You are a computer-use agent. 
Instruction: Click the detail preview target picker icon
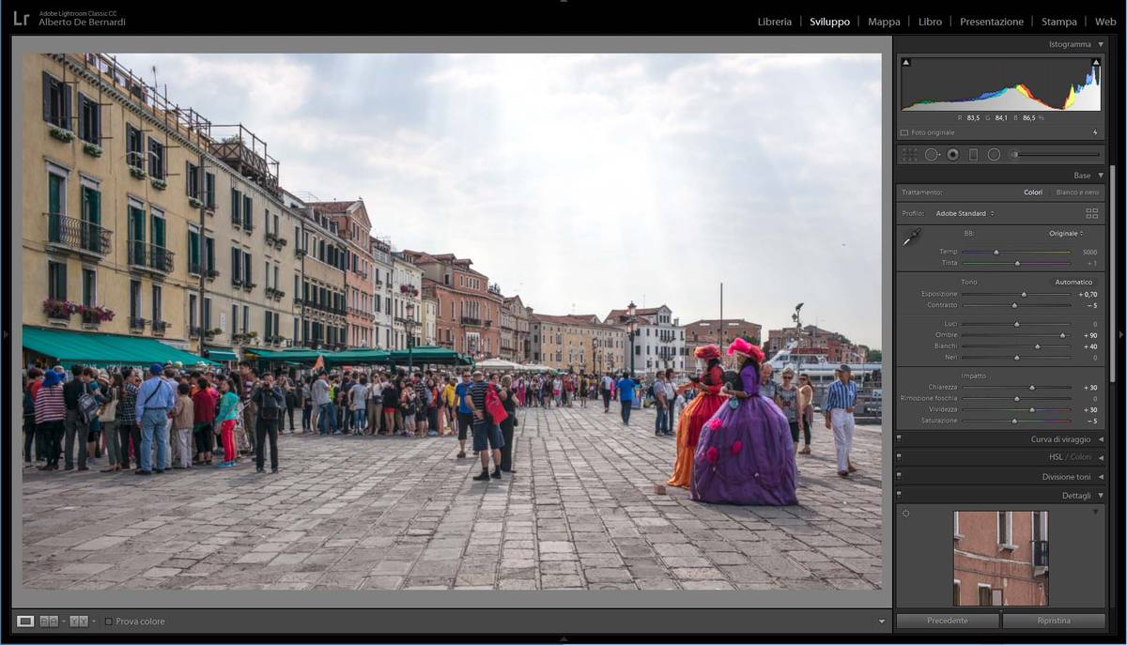(906, 514)
